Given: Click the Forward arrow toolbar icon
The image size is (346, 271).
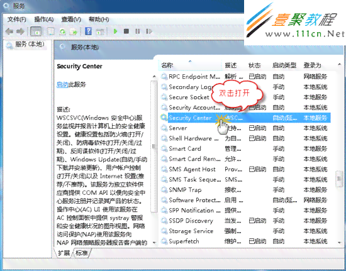Looking at the screenshot, I should coord(20,31).
